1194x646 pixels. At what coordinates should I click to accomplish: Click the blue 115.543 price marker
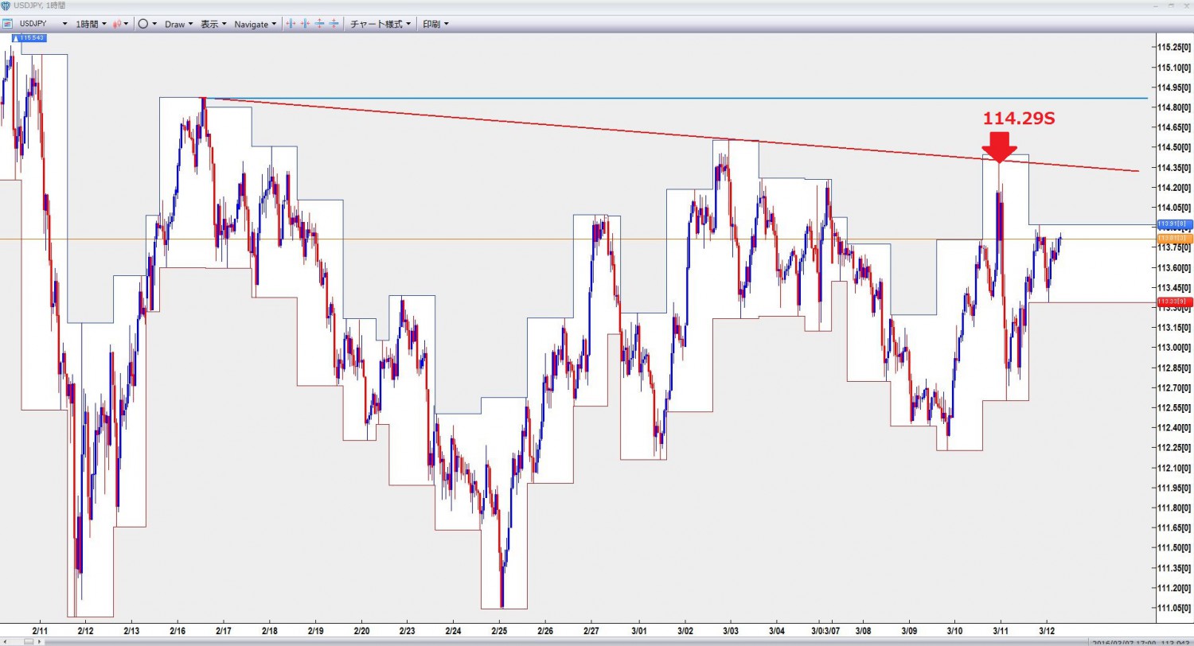33,38
